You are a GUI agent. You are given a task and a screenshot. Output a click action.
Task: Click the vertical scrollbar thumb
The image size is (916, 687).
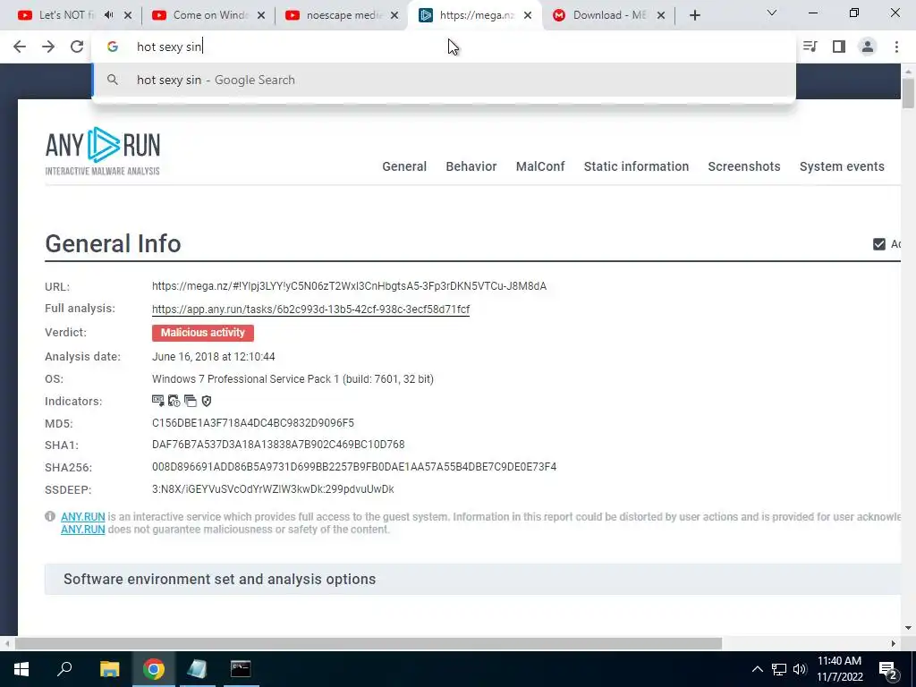click(908, 92)
